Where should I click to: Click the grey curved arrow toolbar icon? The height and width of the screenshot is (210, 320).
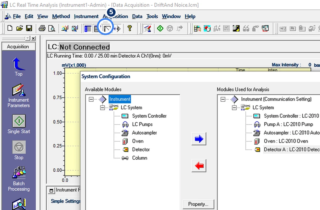[x=180, y=28]
